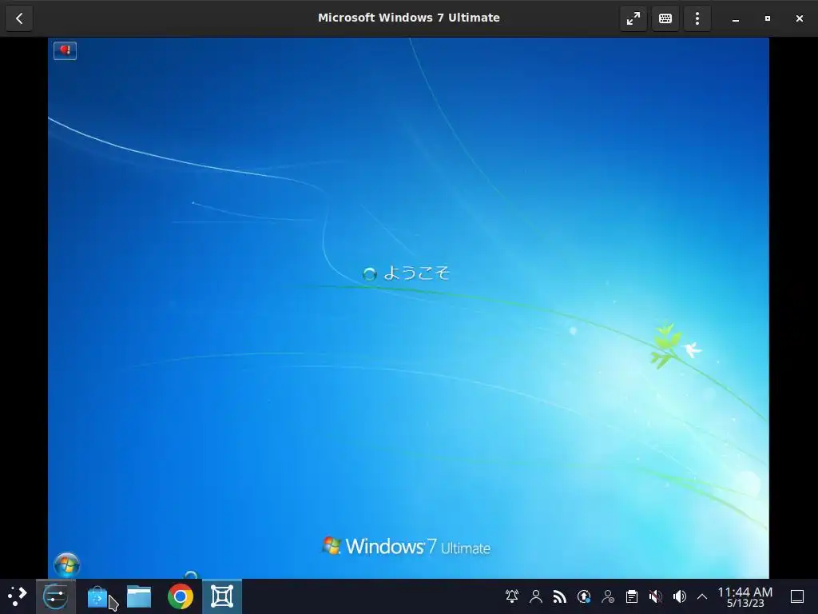Maximize the virtual machine window
The image size is (818, 614).
click(x=768, y=18)
